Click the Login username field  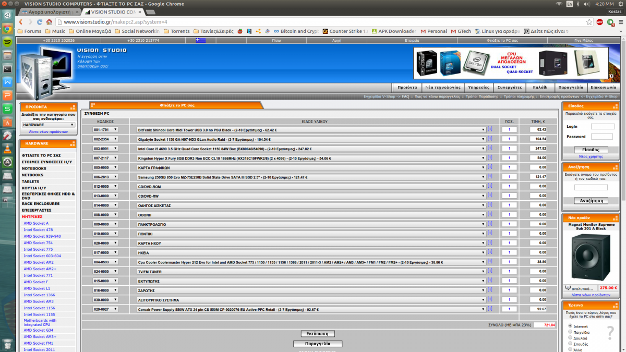point(603,127)
